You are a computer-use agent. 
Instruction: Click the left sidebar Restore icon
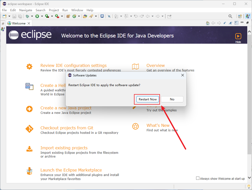[3, 24]
